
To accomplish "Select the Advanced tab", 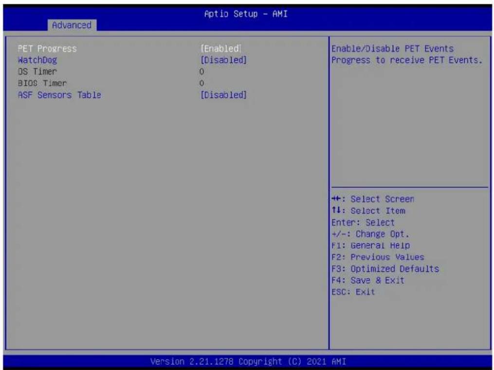I will 72,25.
